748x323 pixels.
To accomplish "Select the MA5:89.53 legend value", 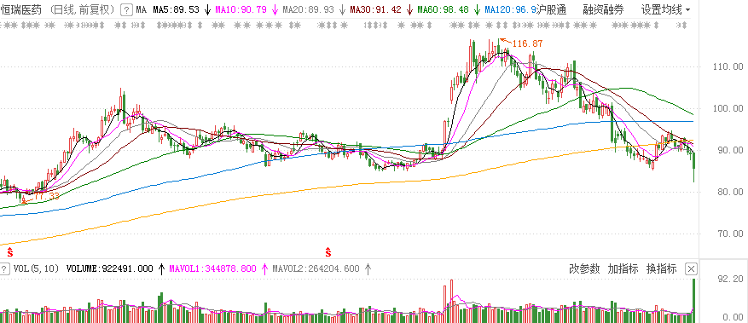I will 176,9.
